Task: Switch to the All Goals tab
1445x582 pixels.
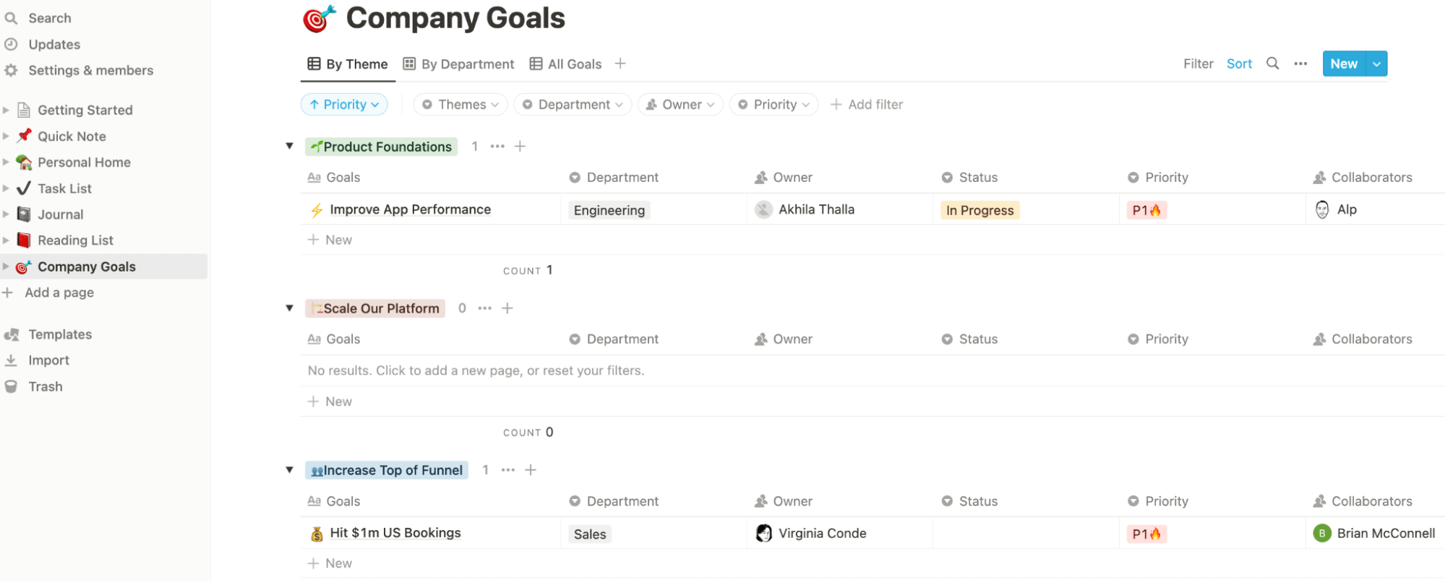Action: [566, 64]
